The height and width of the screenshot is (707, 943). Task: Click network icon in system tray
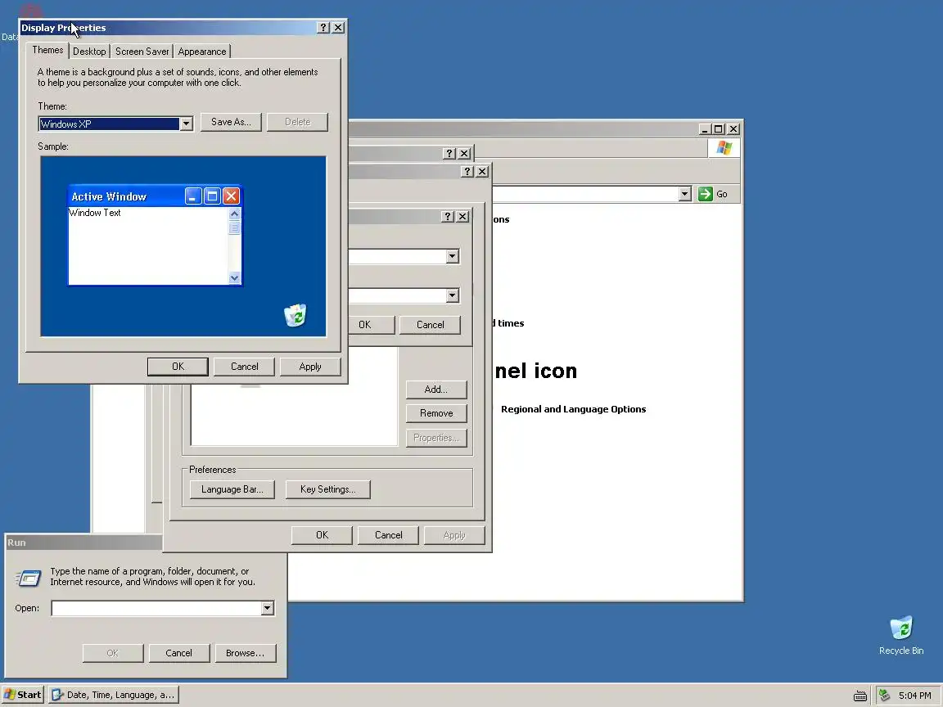pyautogui.click(x=884, y=696)
